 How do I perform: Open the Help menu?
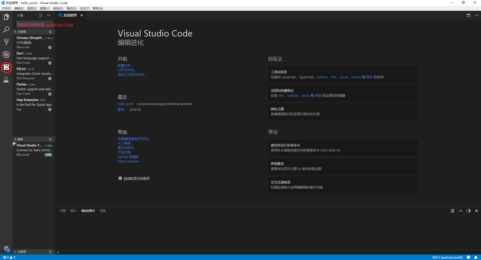pos(98,8)
